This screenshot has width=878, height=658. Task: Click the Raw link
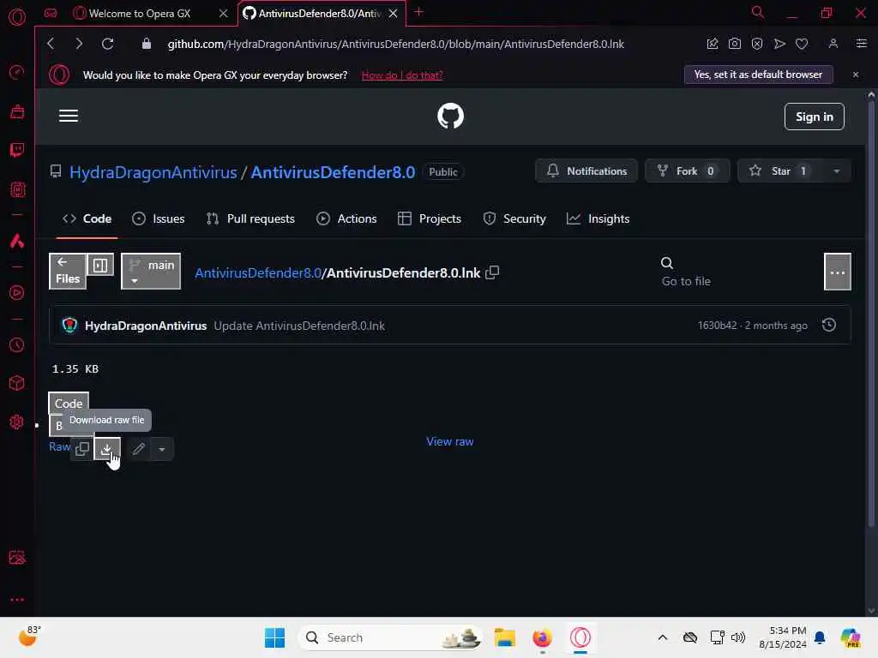click(x=59, y=446)
